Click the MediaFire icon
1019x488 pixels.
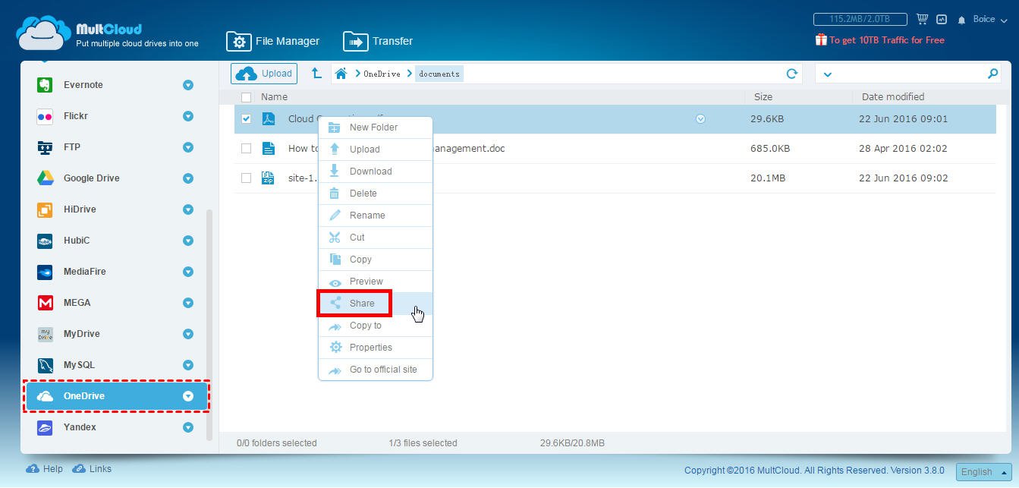coord(45,272)
